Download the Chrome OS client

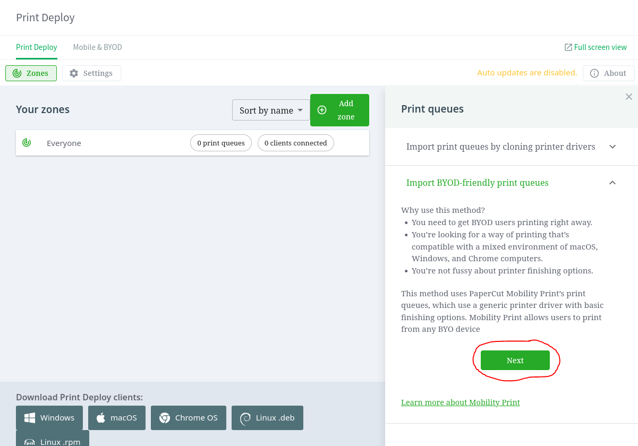pos(189,418)
